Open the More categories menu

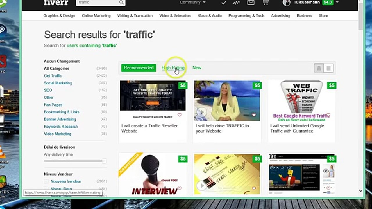click(x=323, y=16)
